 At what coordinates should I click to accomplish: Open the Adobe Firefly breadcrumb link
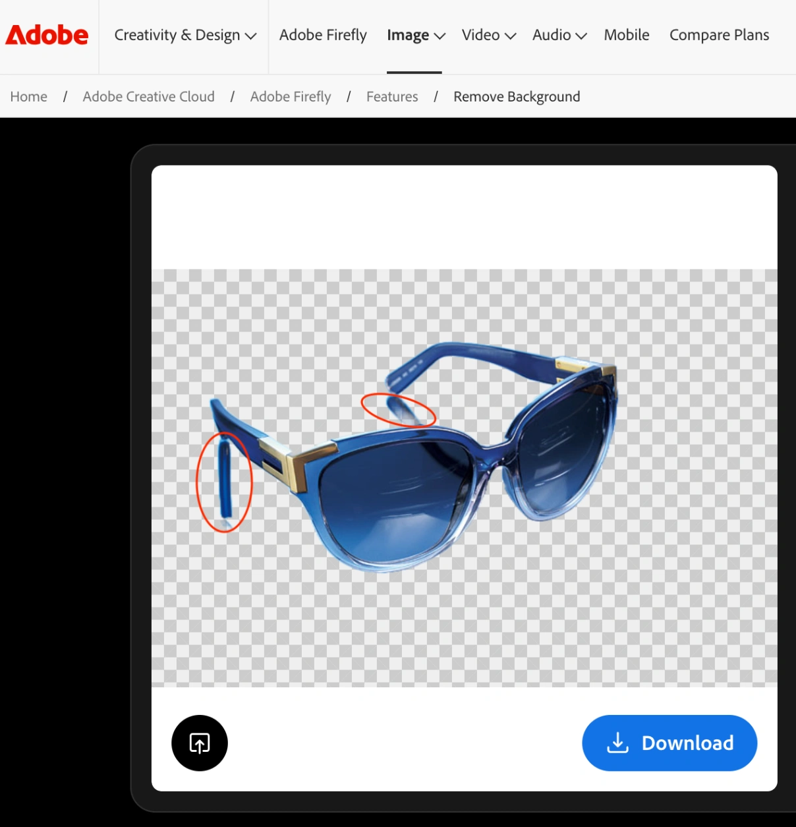291,97
